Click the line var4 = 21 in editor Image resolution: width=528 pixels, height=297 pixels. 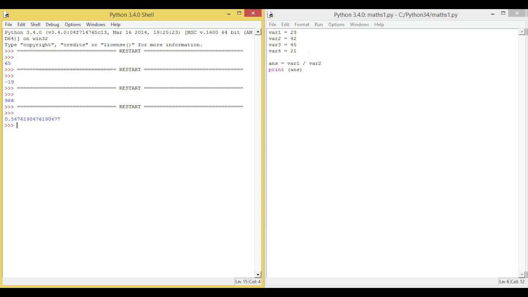click(283, 51)
